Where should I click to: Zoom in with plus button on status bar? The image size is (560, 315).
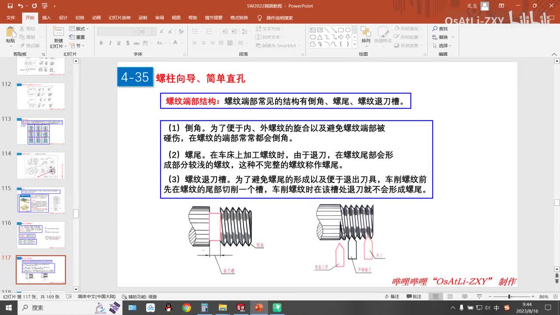point(533,297)
